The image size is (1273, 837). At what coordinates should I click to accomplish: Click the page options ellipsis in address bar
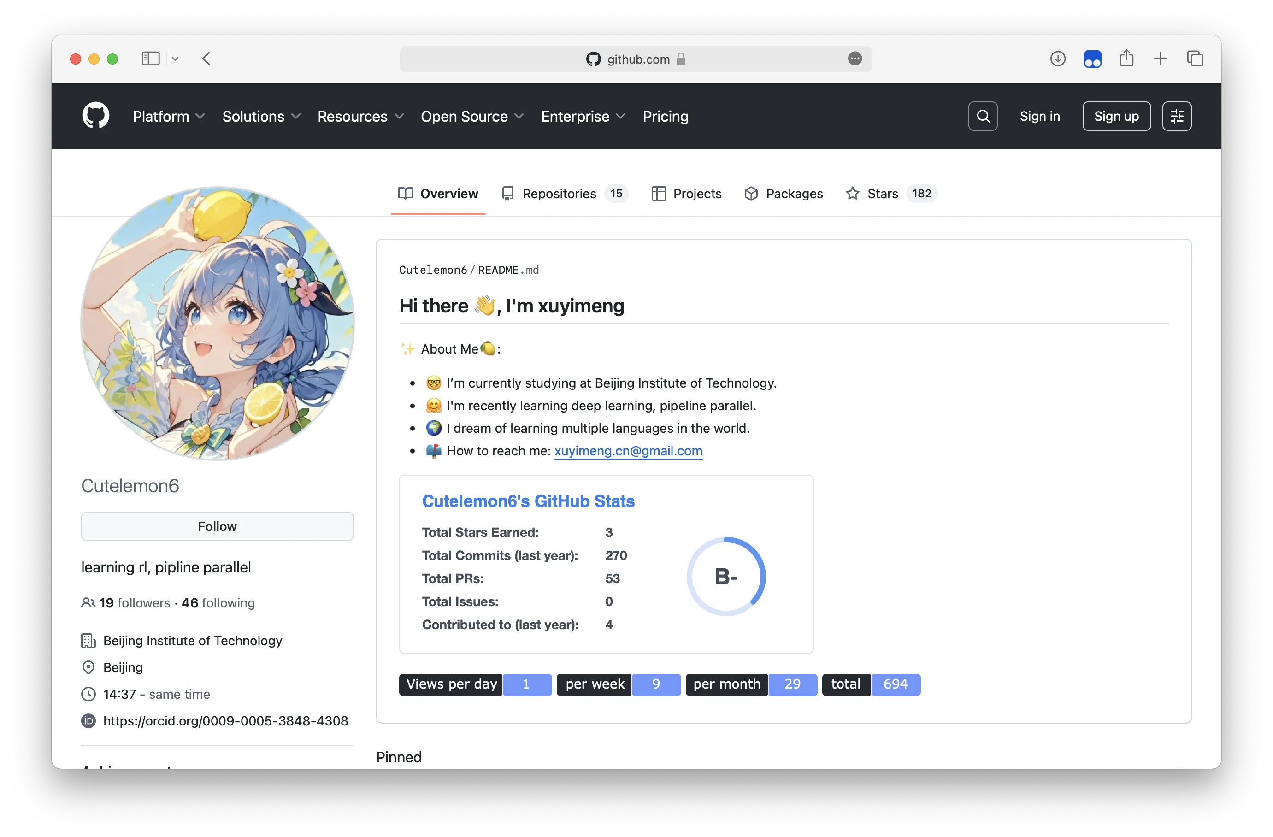tap(855, 59)
